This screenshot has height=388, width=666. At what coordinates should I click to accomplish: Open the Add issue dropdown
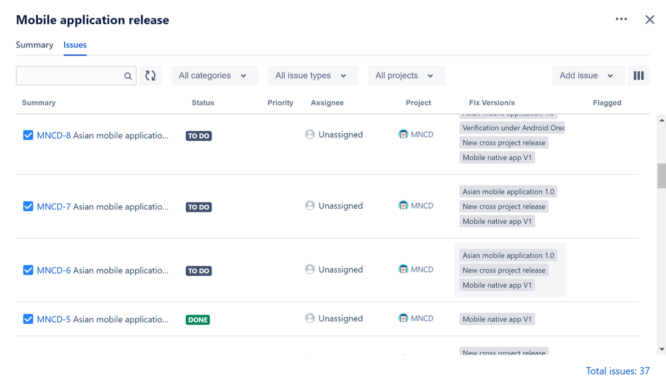pos(588,75)
